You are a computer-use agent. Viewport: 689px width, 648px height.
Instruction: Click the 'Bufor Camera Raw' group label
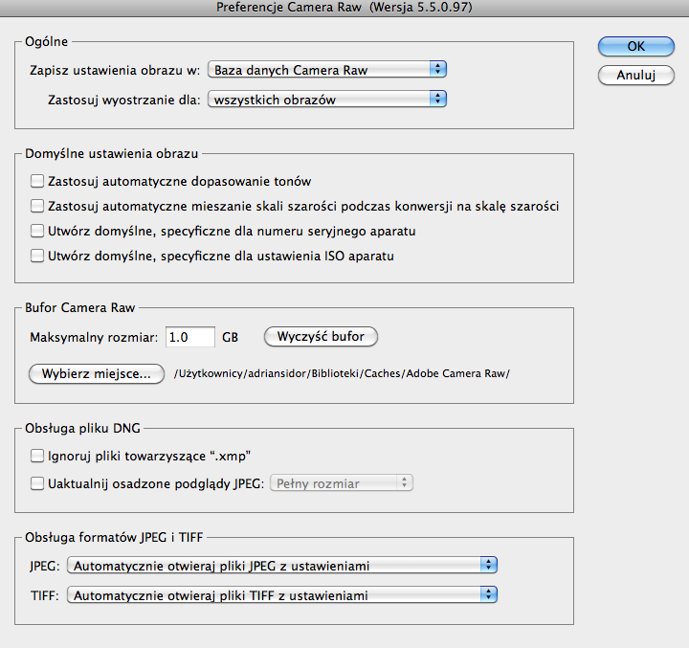pos(80,308)
